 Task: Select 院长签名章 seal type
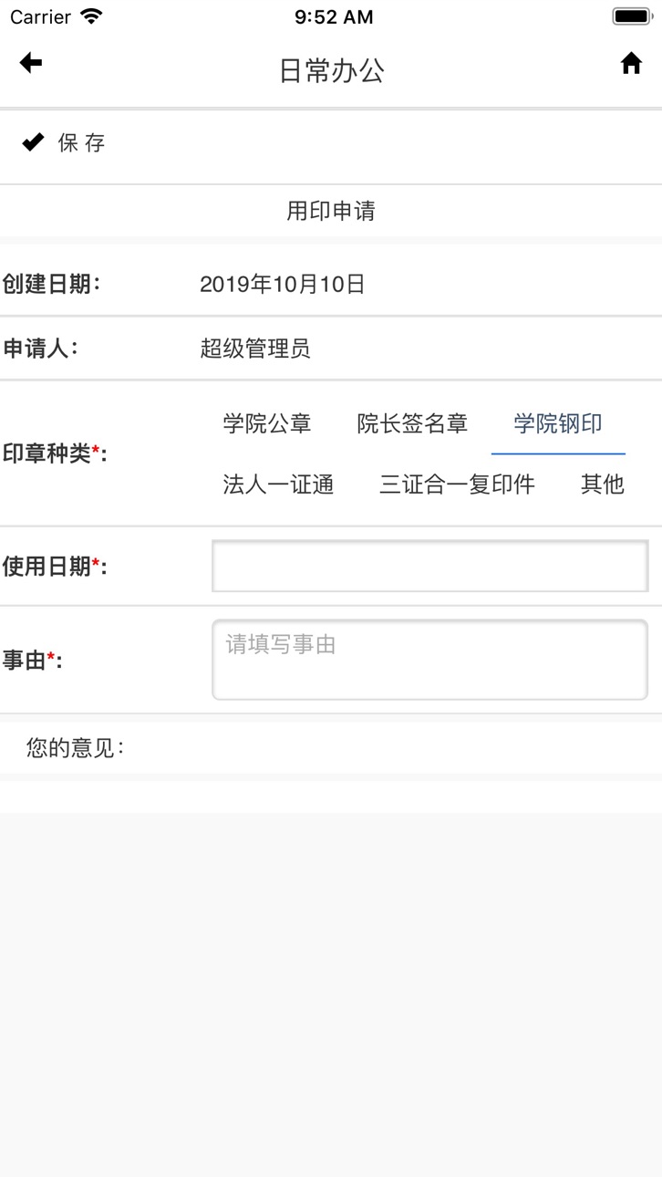pyautogui.click(x=412, y=424)
